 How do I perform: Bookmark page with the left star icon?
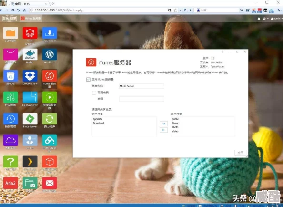24,10
